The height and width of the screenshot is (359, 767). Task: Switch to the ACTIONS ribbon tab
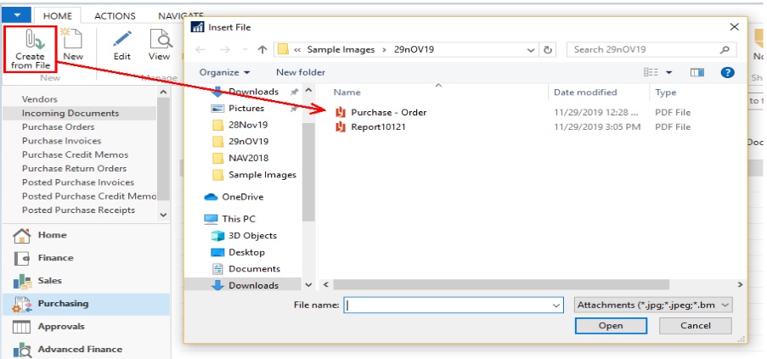point(115,16)
